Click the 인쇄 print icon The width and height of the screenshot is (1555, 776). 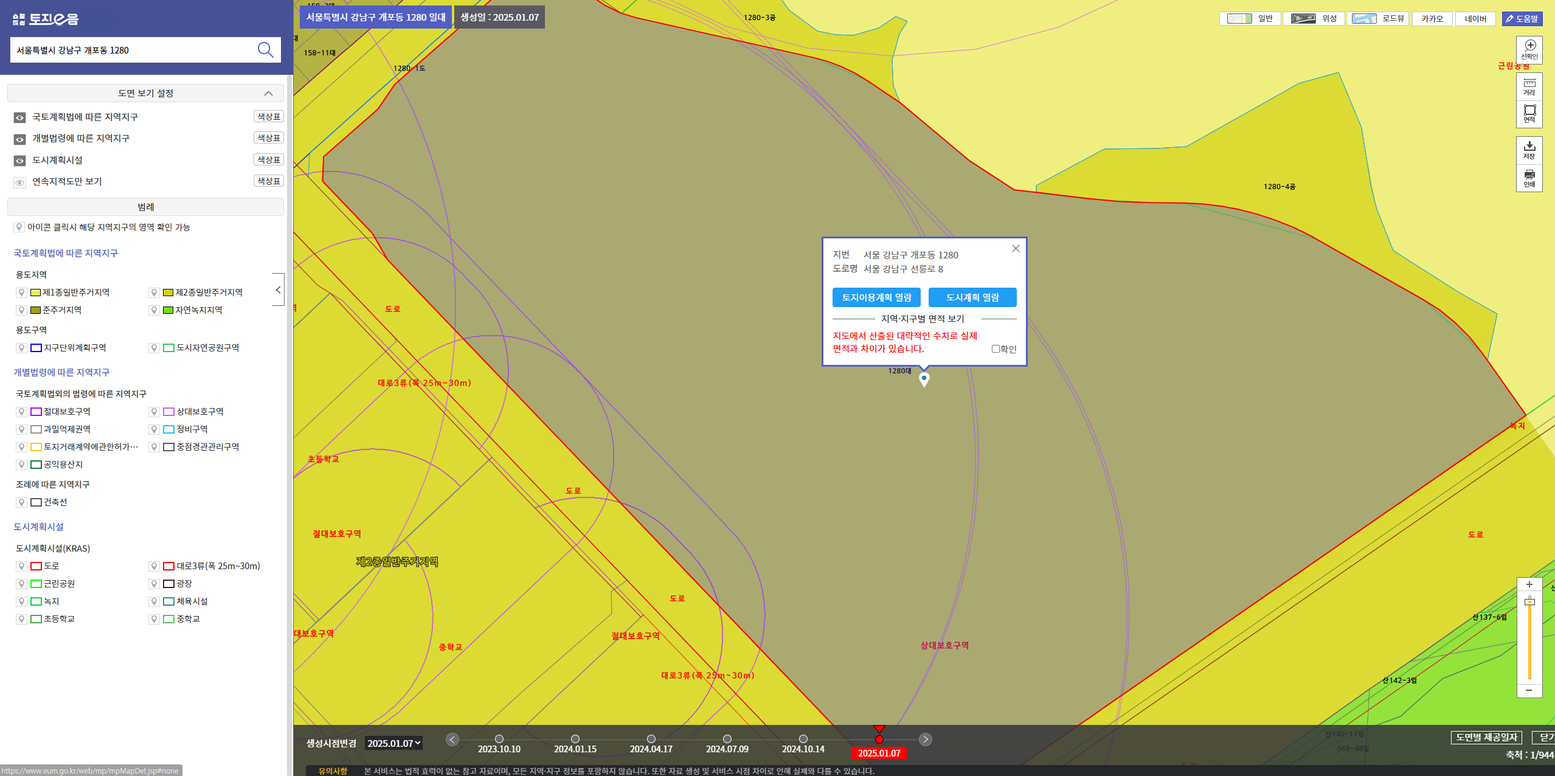pos(1529,178)
